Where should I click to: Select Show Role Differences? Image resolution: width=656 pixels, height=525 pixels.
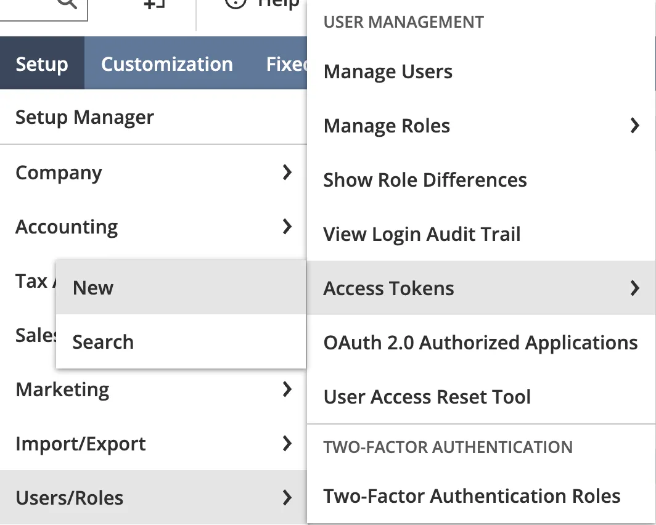(481, 180)
